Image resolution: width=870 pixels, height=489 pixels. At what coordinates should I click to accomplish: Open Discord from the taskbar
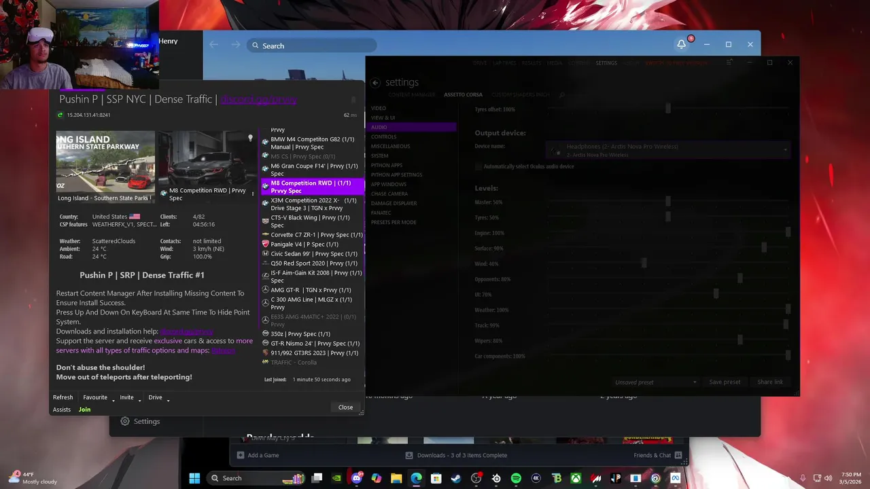(x=356, y=478)
